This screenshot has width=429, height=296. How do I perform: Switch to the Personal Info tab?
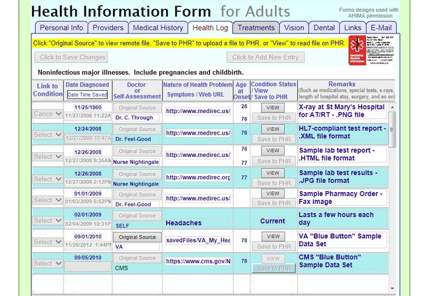click(61, 28)
